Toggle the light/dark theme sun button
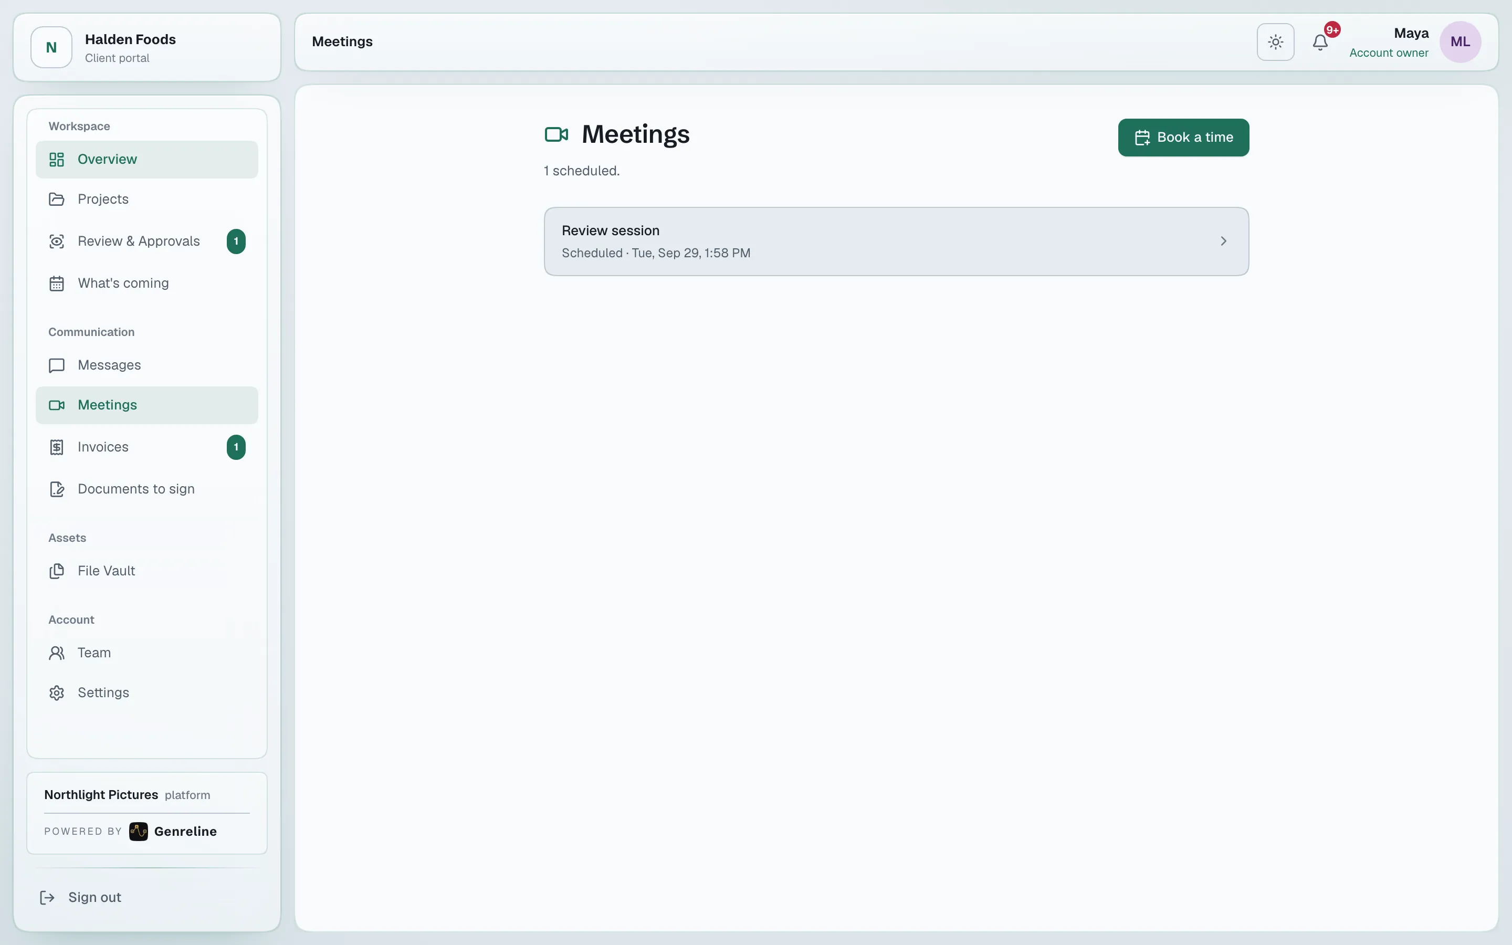Image resolution: width=1512 pixels, height=945 pixels. point(1275,42)
